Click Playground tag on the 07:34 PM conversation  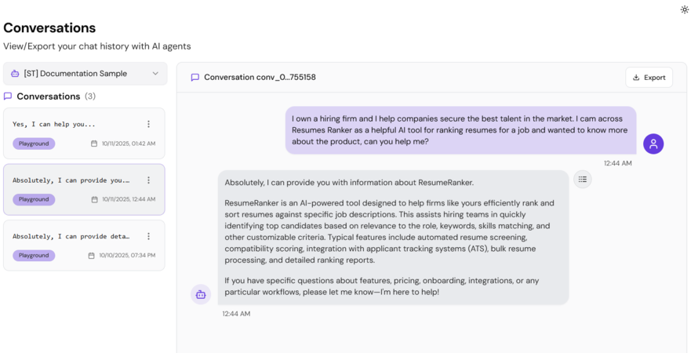coord(34,255)
